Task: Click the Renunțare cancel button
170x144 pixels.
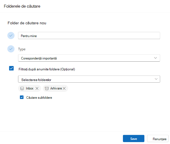Action: tap(158, 139)
